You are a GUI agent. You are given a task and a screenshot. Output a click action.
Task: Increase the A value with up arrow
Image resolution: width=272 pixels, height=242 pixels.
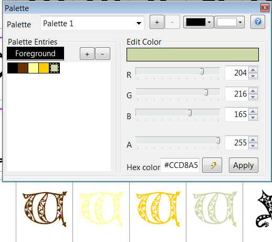[x=253, y=140]
